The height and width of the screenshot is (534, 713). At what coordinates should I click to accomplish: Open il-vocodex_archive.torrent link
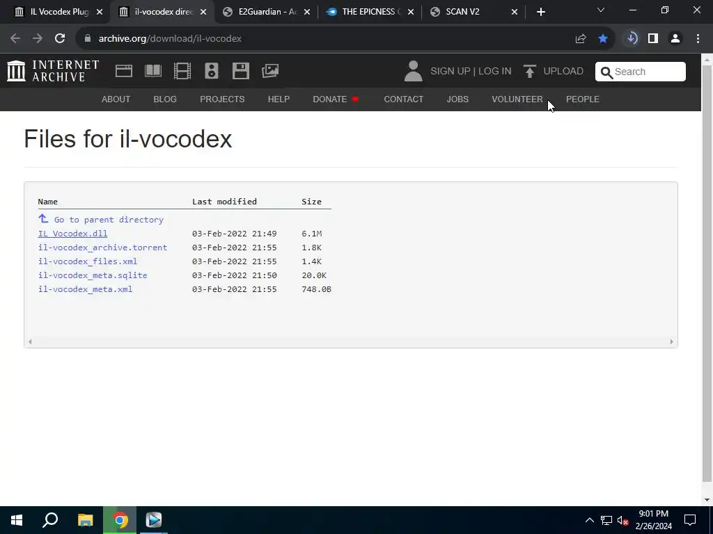[103, 248]
